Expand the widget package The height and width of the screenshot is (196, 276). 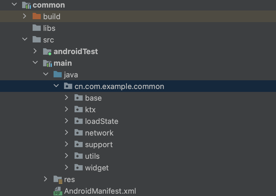pos(66,168)
